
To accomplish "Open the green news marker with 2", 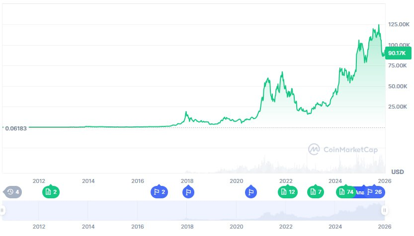I will point(51,192).
